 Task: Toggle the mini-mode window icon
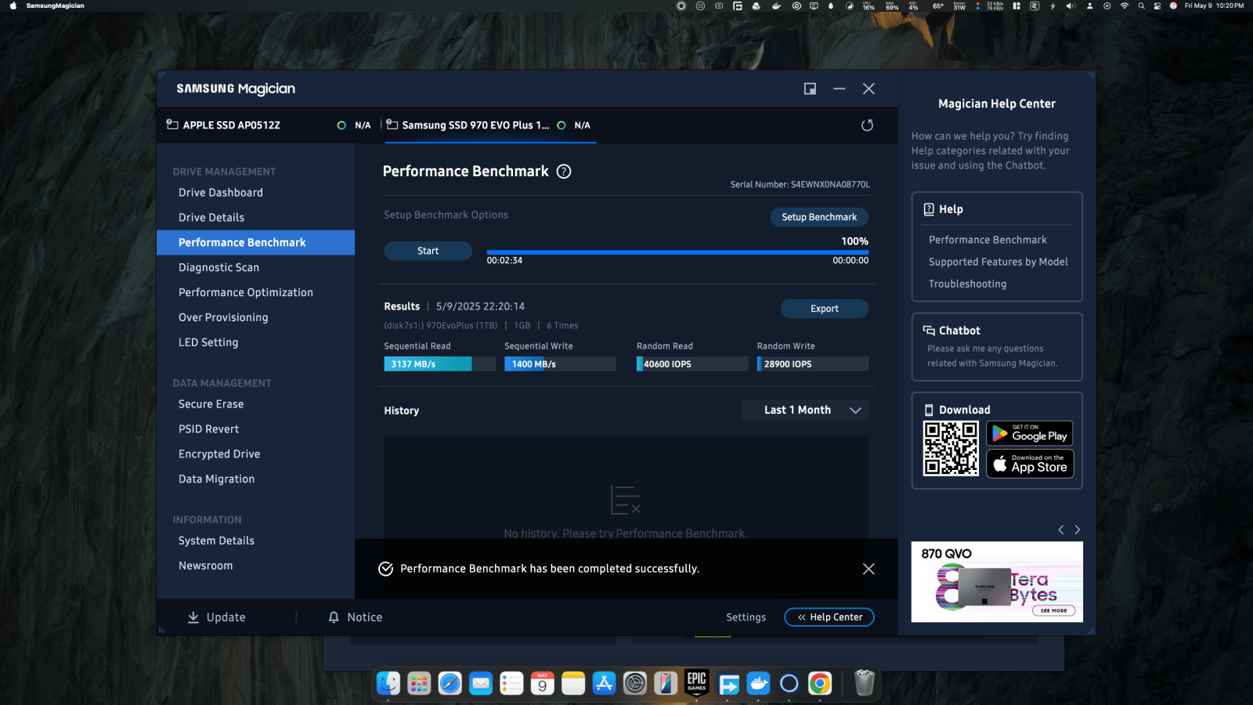coord(810,89)
